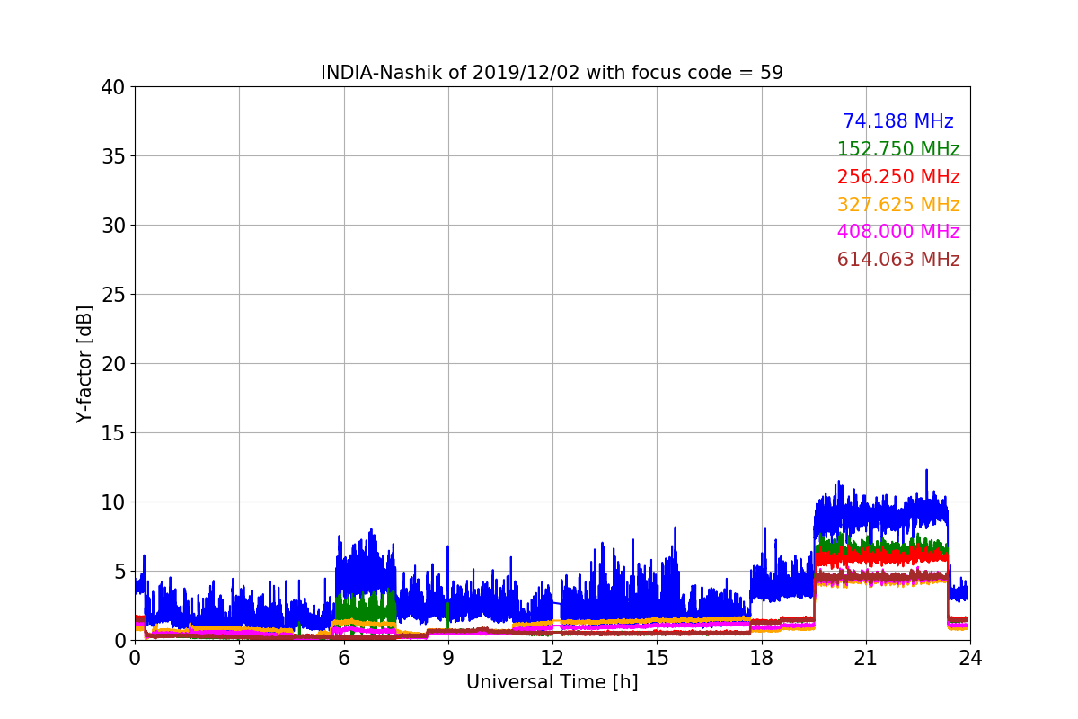Click the x-axis tick label 6
The image size is (1078, 719).
pos(343,657)
